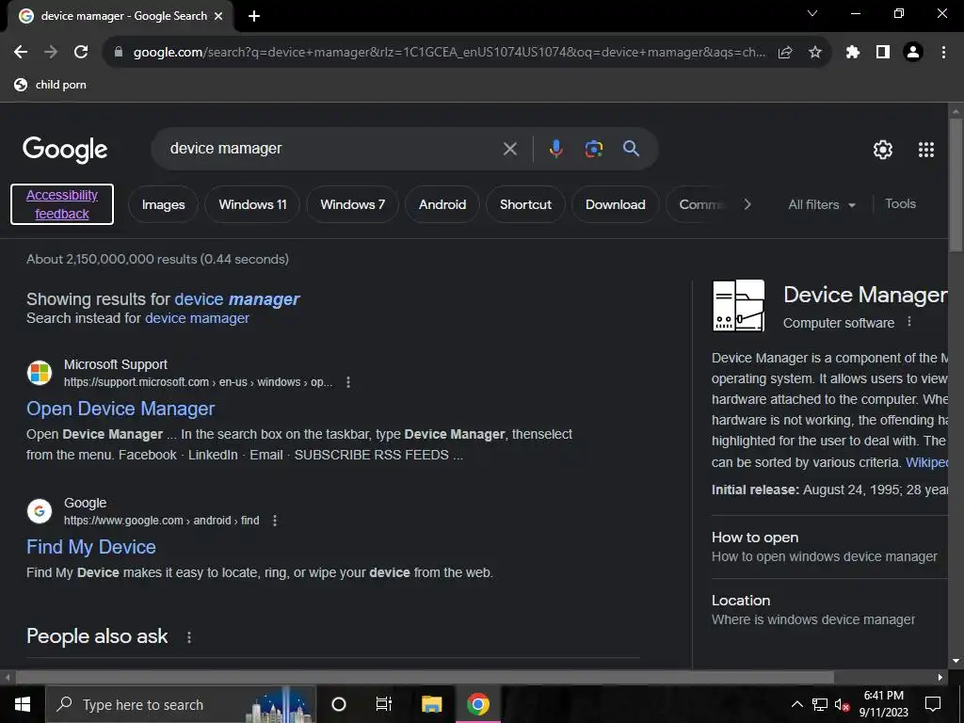Open Task View on the taskbar

384,704
